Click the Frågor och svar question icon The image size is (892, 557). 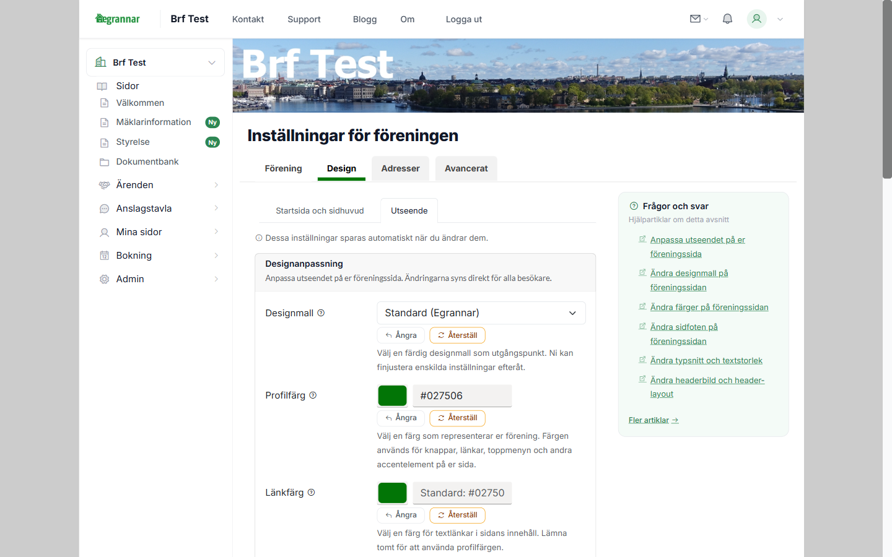pyautogui.click(x=634, y=206)
